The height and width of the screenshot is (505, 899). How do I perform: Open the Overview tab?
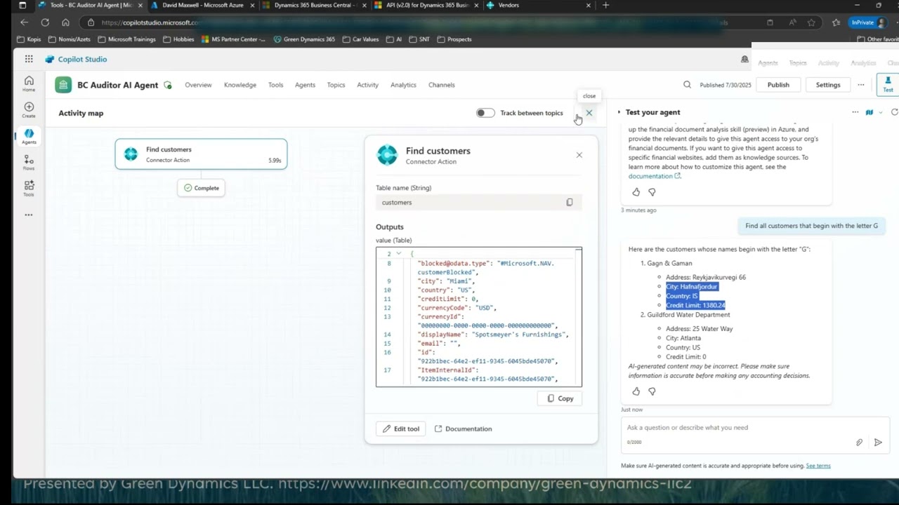pyautogui.click(x=198, y=85)
